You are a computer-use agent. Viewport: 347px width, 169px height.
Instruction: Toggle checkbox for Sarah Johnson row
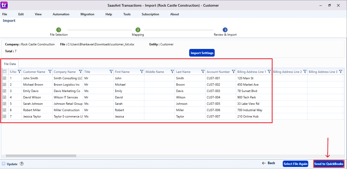[x=5, y=104]
